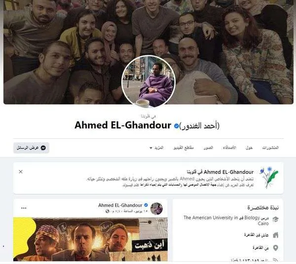Open the three-dot post options menu
The height and width of the screenshot is (264, 296).
(24, 208)
